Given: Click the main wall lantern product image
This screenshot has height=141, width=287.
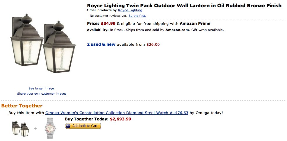Looking at the screenshot, I should click(43, 43).
